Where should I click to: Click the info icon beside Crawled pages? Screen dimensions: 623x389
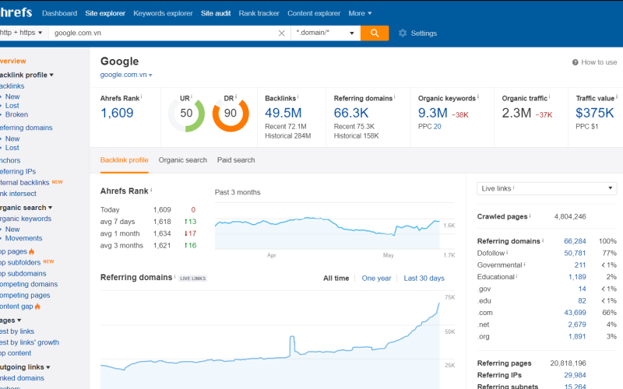pos(530,216)
